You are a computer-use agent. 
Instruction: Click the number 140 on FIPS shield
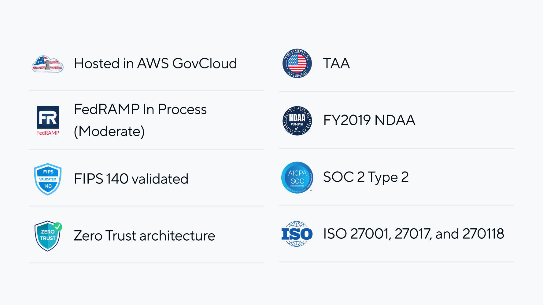click(48, 186)
